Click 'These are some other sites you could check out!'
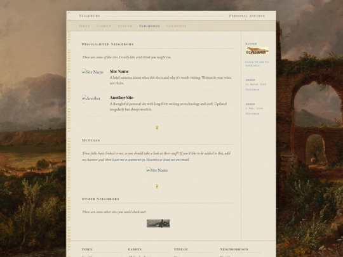Viewport: 343px width, 257px height. point(114,212)
